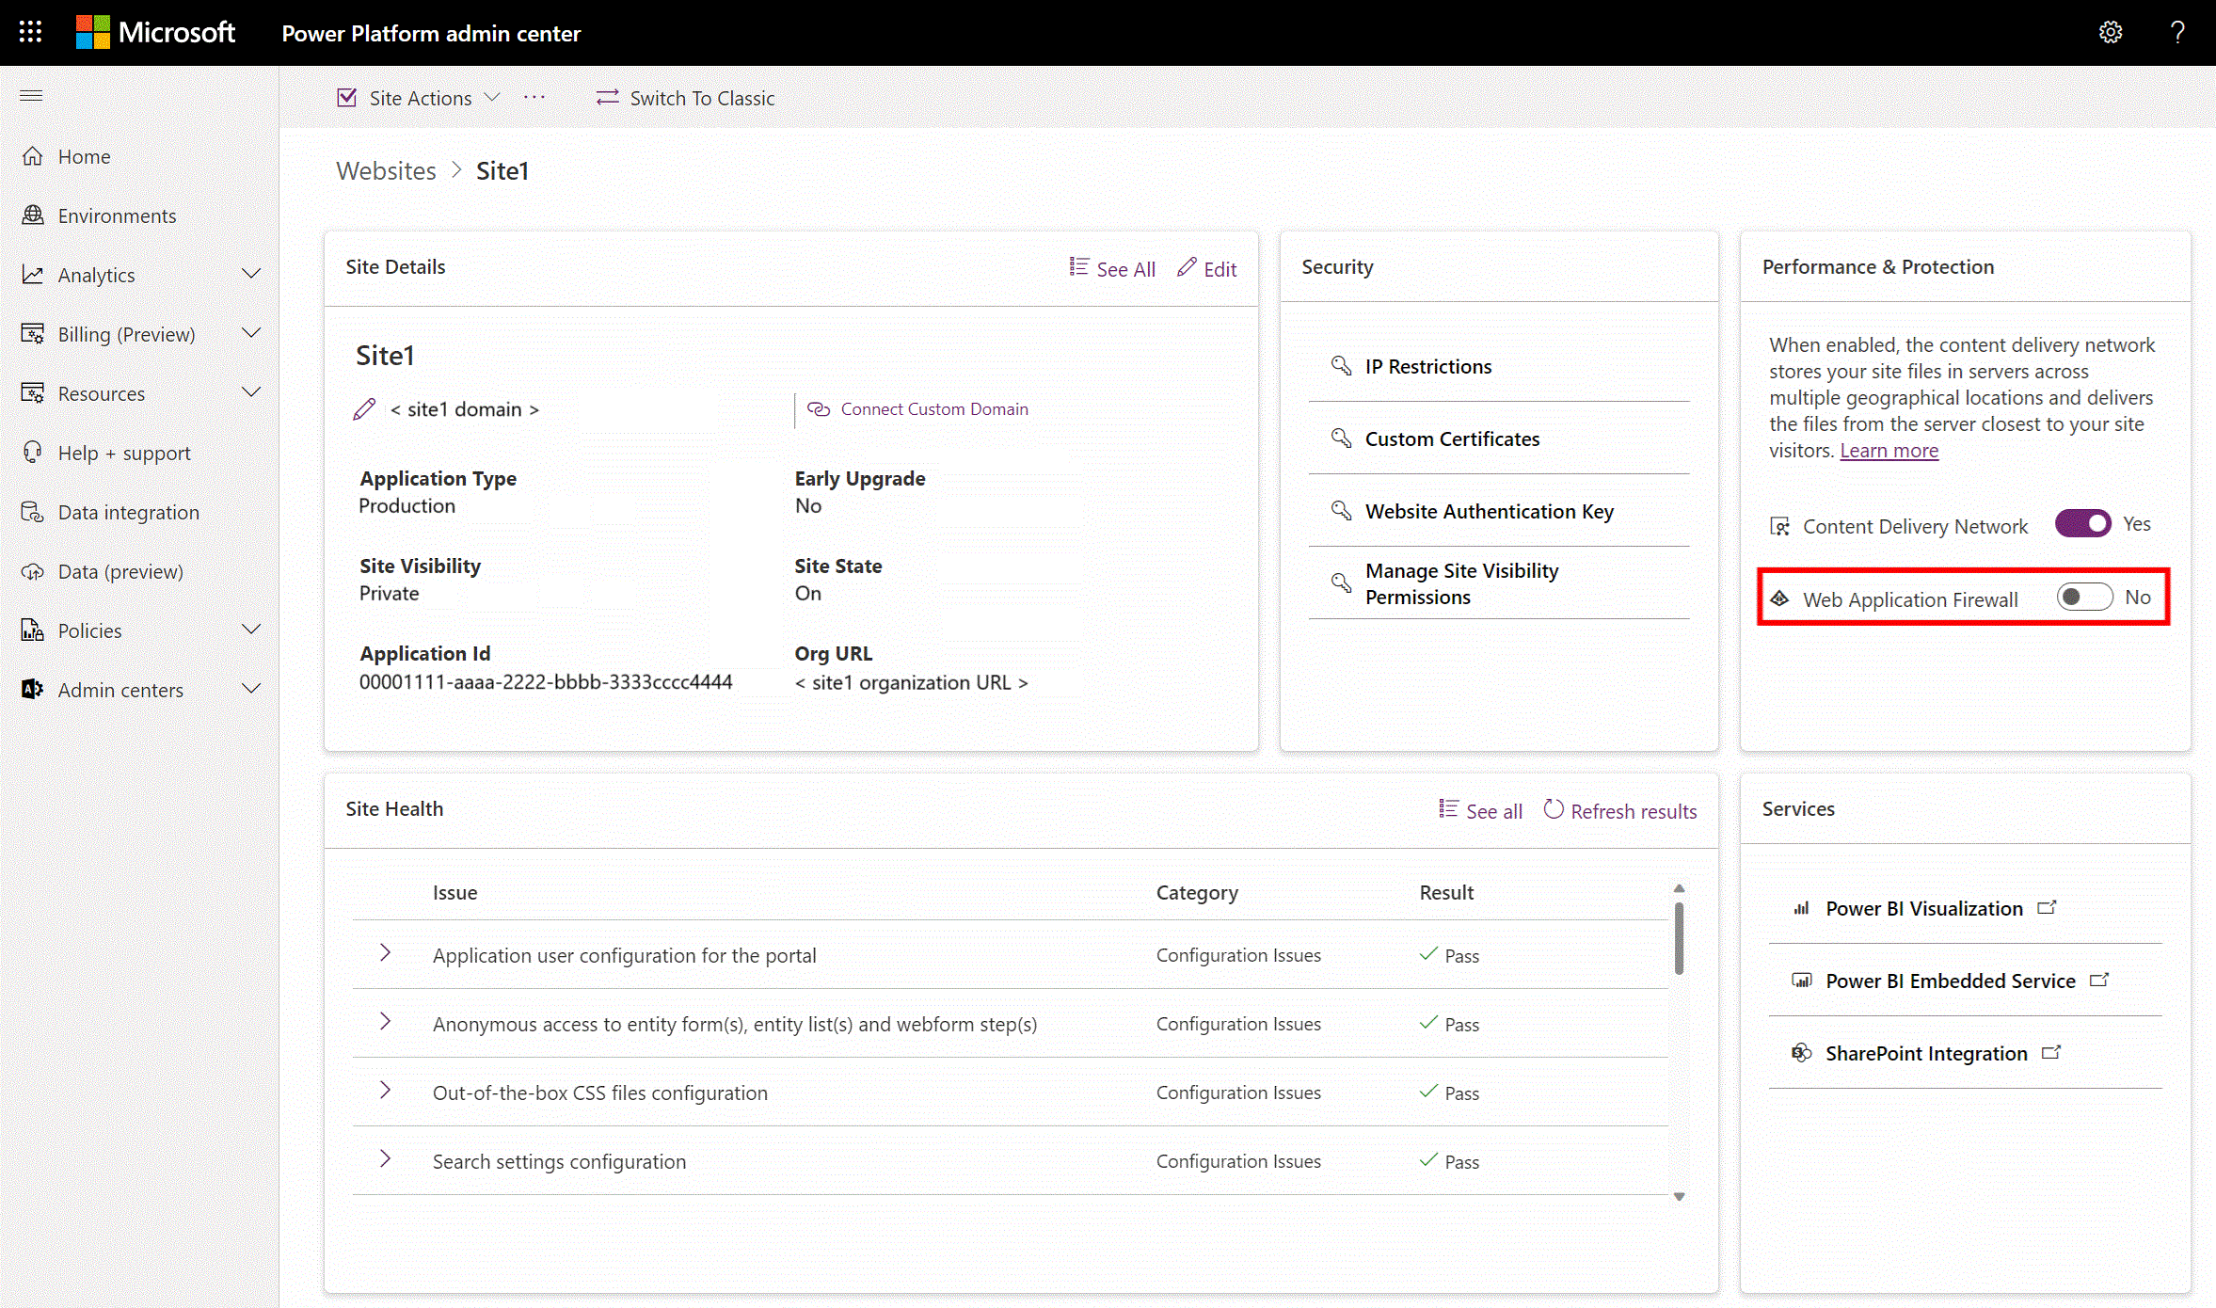The image size is (2216, 1308).
Task: Click the Content Delivery Network icon
Action: (x=1780, y=526)
